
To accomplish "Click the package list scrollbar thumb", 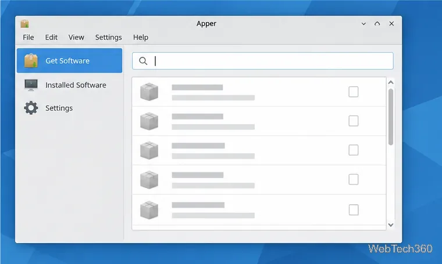I will [x=391, y=117].
